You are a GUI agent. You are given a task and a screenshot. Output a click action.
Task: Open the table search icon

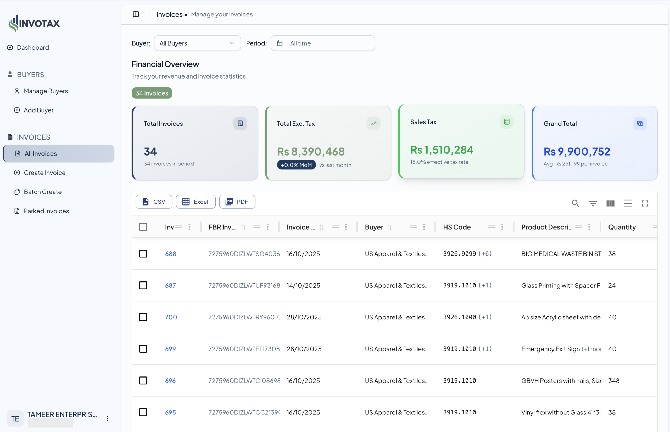(575, 203)
